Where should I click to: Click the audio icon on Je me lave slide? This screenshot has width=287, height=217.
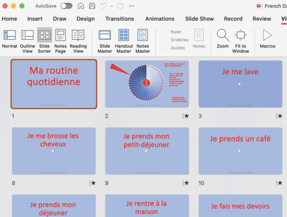tap(240, 84)
